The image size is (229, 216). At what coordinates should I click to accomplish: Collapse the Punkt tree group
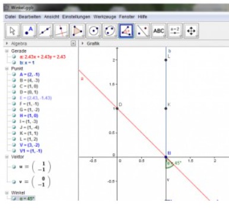pos(7,69)
